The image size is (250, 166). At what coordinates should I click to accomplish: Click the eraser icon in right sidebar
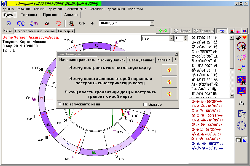[238, 38]
